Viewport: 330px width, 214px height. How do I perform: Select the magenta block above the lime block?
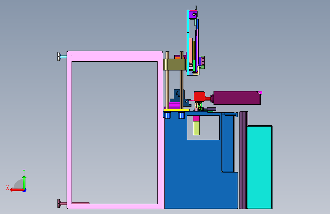(x=196, y=118)
